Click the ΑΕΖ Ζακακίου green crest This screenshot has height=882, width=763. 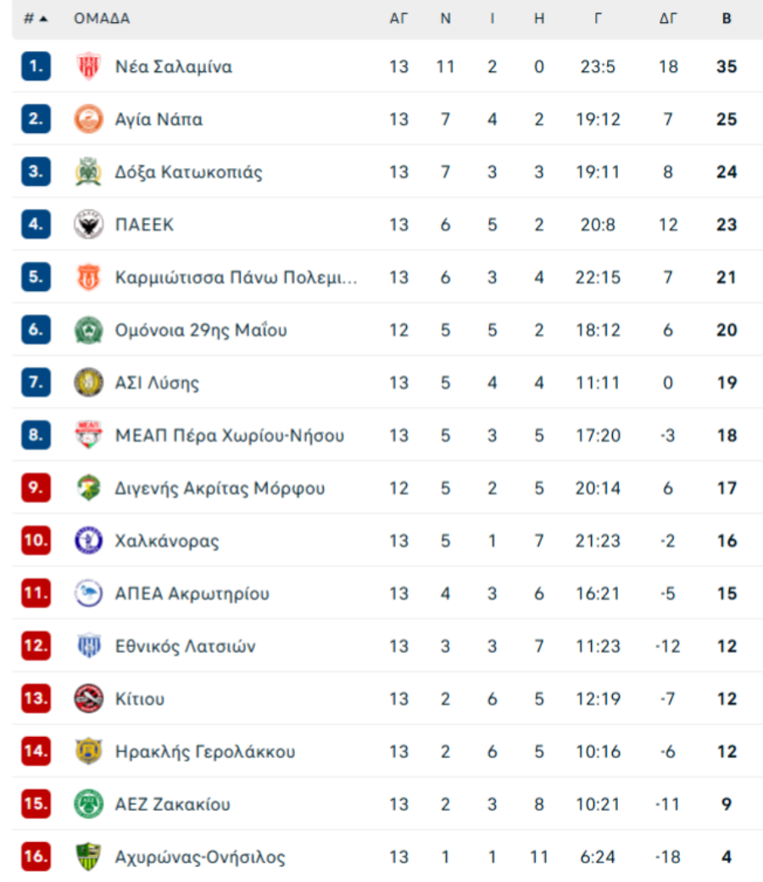[88, 804]
